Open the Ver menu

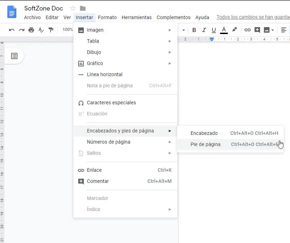point(67,17)
